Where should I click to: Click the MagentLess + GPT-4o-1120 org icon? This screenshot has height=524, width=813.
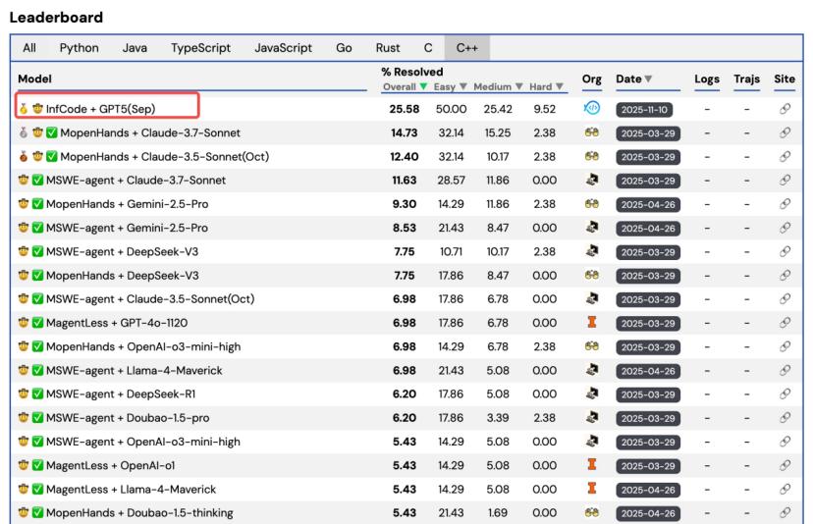[x=591, y=323]
